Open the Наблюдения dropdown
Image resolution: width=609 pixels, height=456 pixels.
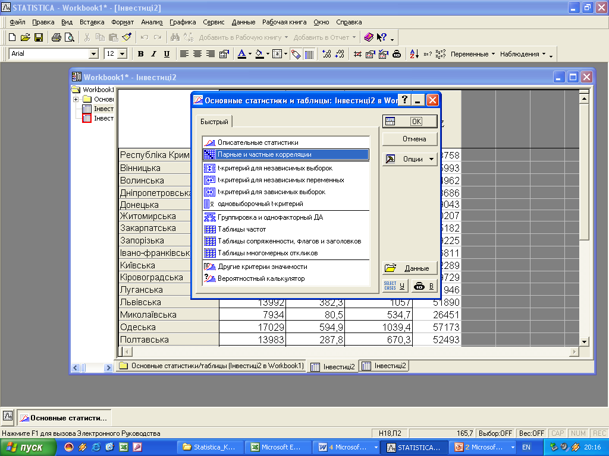click(x=523, y=54)
